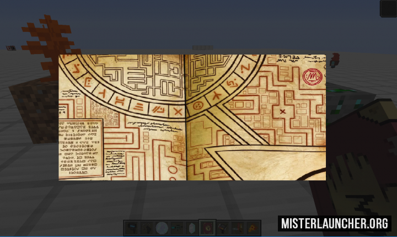The image size is (397, 237).
Task: Select the orange sword hotbar item
Action: 238,228
